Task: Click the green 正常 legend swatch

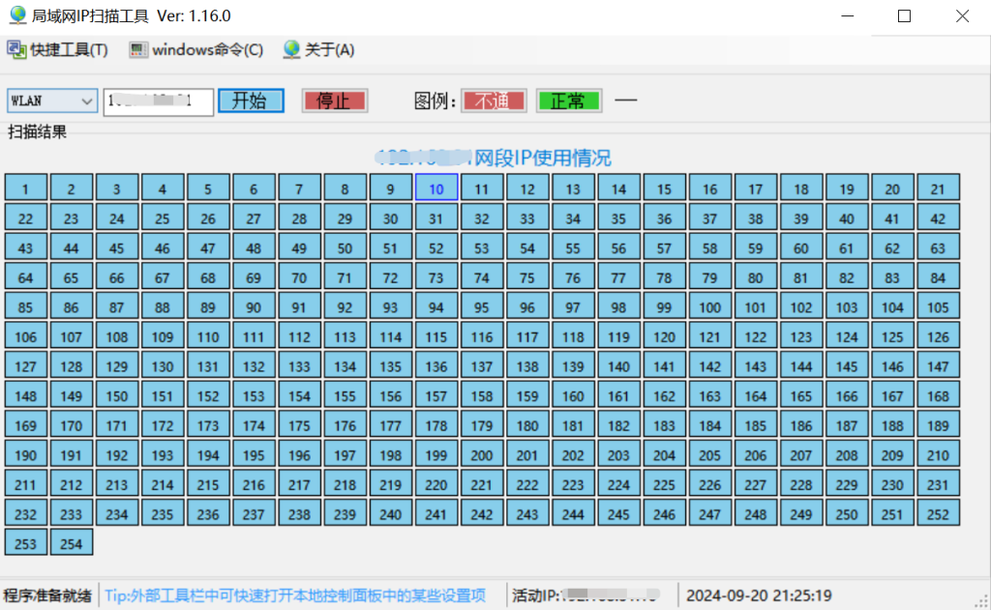Action: 569,102
